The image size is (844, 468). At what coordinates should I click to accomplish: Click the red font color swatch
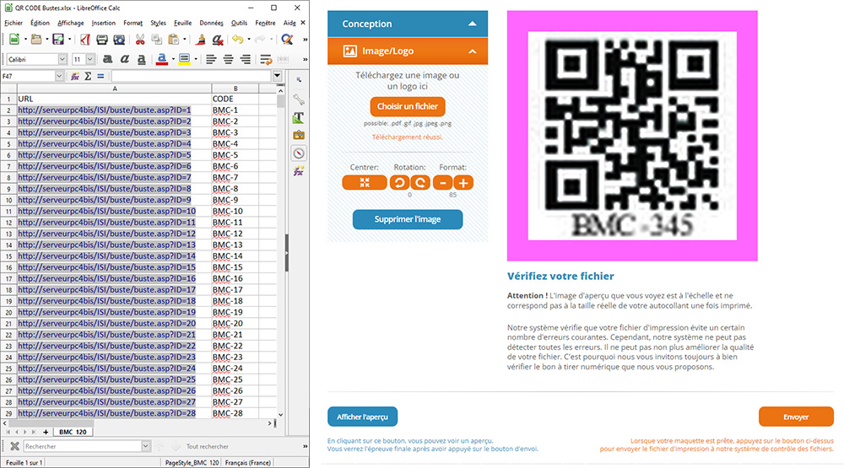pyautogui.click(x=161, y=59)
